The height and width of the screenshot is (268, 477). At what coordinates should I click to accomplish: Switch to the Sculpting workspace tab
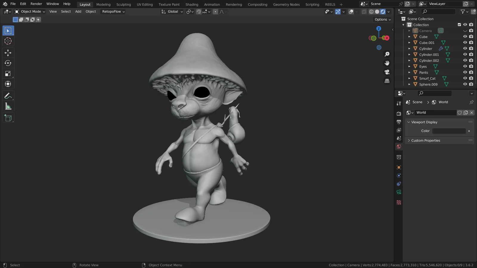[x=123, y=4]
